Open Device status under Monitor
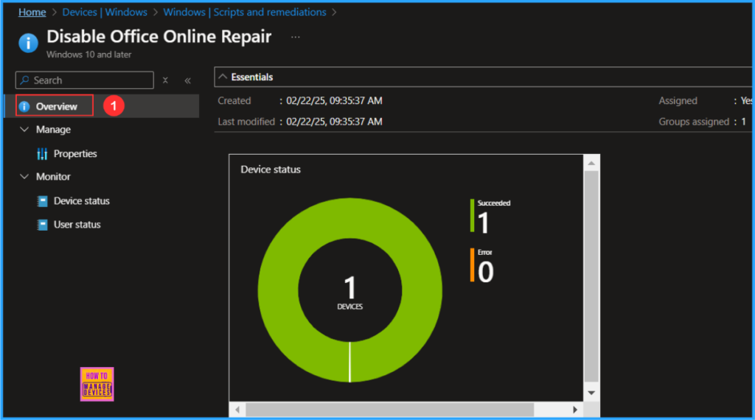This screenshot has width=755, height=420. [x=81, y=200]
